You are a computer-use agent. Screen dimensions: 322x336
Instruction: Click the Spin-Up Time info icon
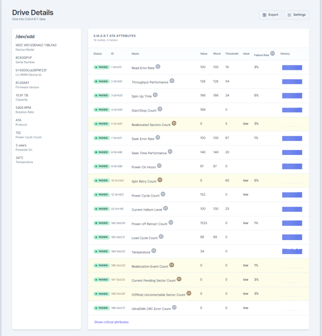[155, 95]
